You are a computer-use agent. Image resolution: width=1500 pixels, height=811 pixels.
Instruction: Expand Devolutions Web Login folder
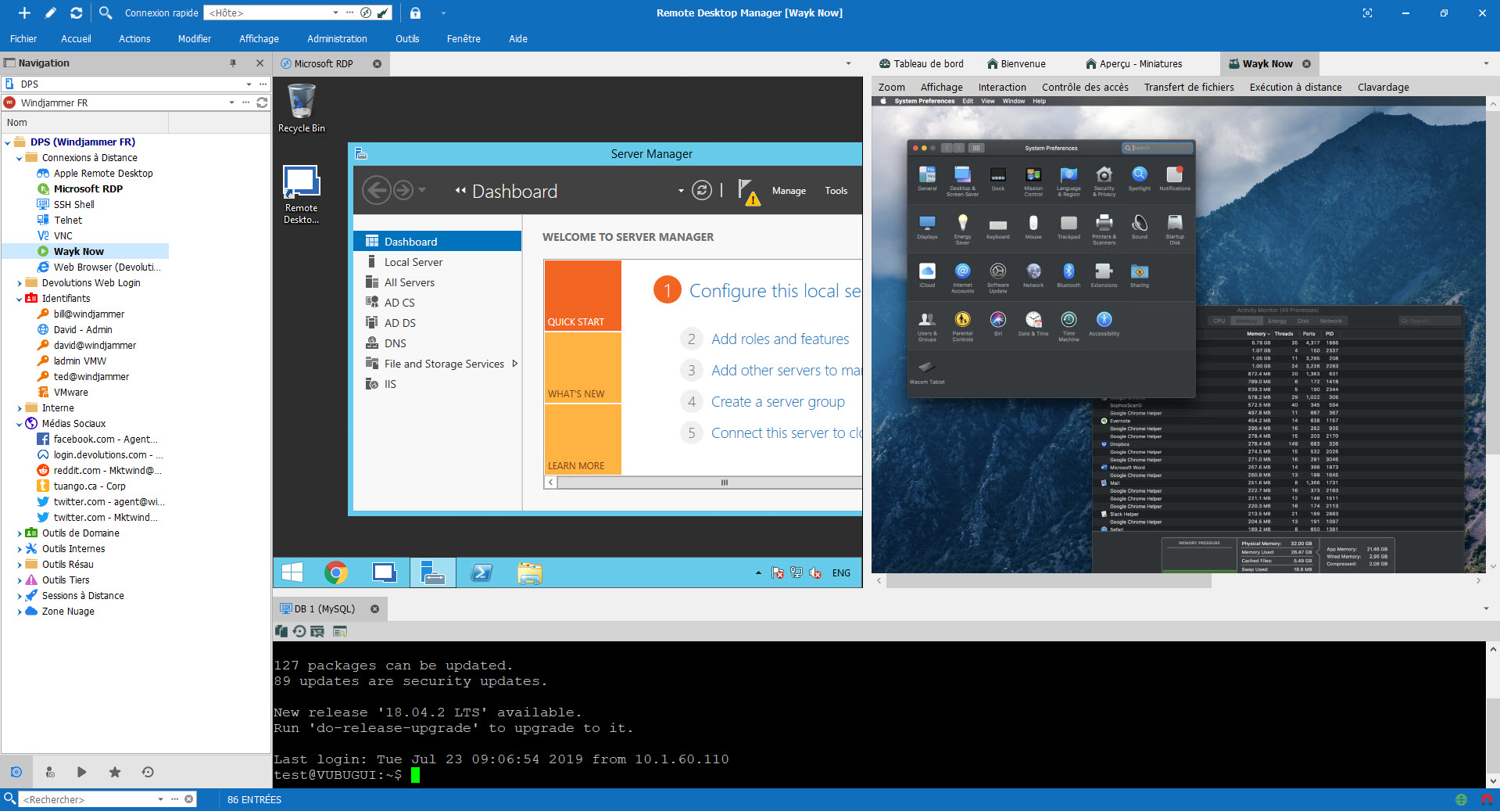click(19, 283)
